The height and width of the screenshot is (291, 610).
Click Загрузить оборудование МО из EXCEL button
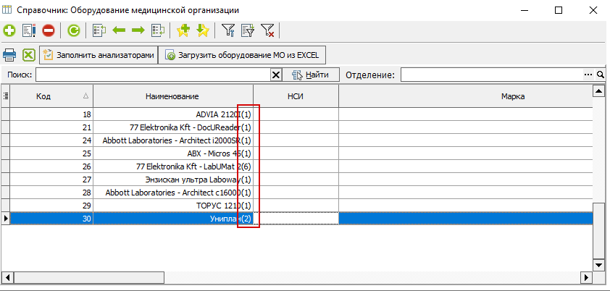coord(243,55)
